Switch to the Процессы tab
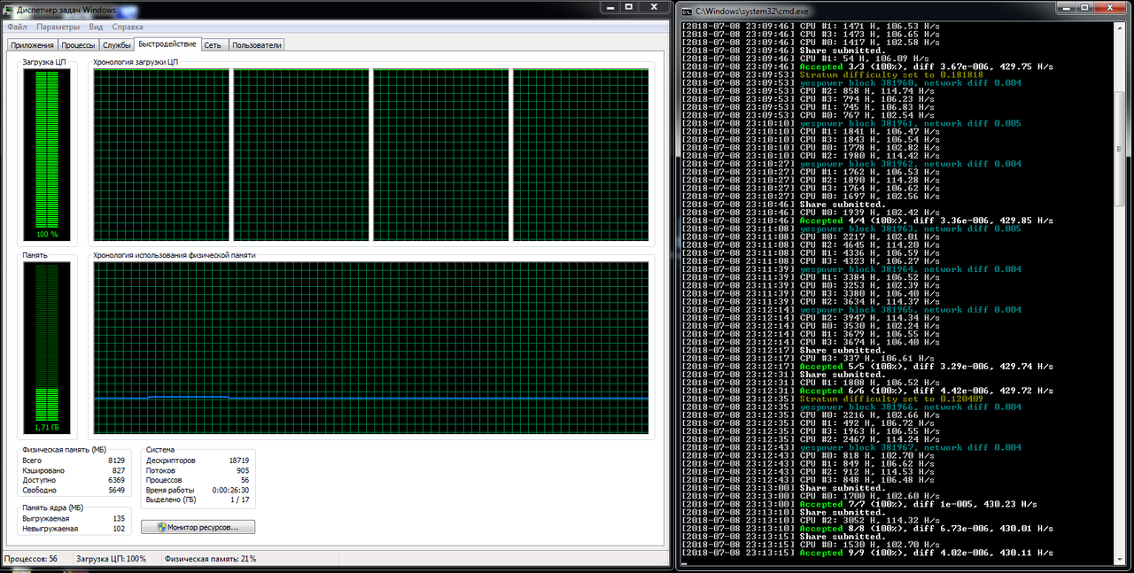The height and width of the screenshot is (573, 1134). 78,44
